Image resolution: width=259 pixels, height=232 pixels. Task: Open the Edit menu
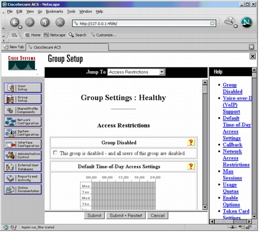click(x=19, y=11)
